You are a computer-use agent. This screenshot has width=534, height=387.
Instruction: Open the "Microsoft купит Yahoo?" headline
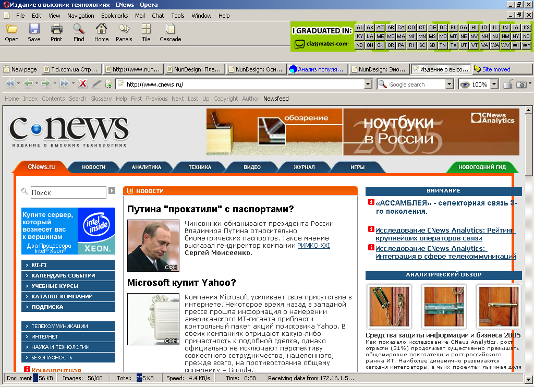[181, 283]
